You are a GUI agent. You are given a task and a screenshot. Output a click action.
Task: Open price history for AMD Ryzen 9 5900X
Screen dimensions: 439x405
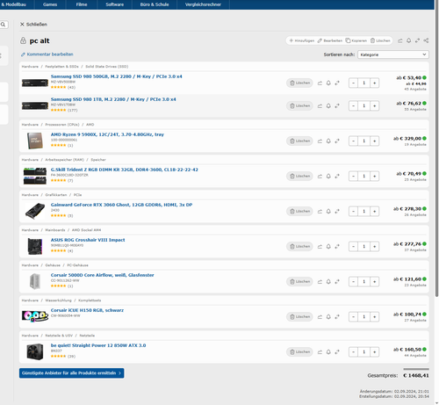coord(320,141)
